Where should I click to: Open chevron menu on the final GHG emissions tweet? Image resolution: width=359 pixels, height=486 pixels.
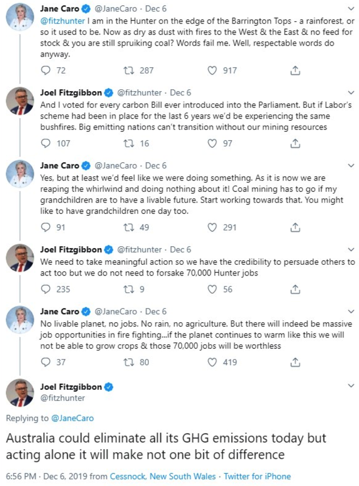pos(351,386)
